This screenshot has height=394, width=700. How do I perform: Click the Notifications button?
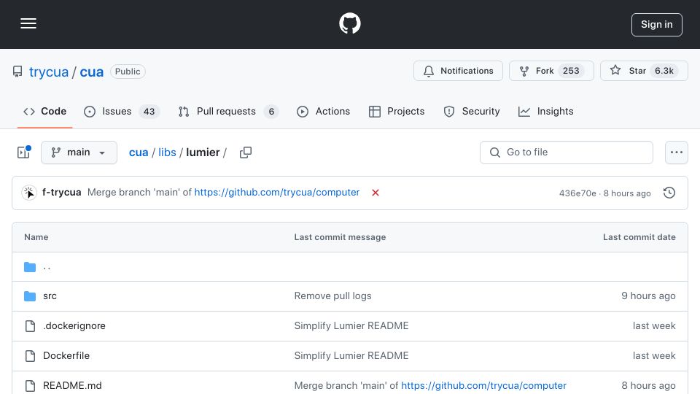[x=458, y=71]
